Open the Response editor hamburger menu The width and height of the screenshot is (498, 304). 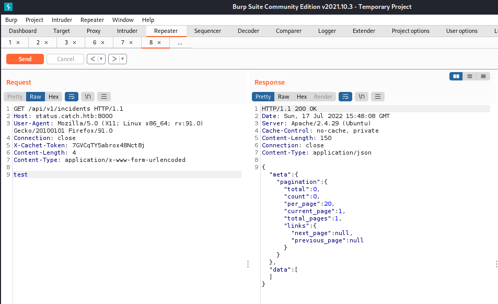point(377,96)
